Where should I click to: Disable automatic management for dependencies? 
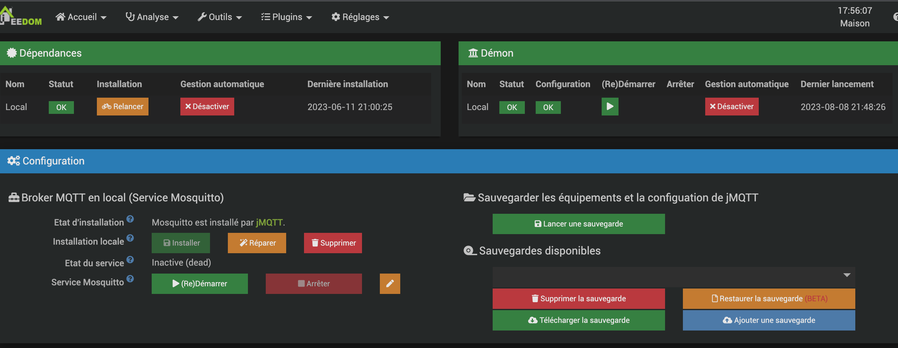point(207,107)
